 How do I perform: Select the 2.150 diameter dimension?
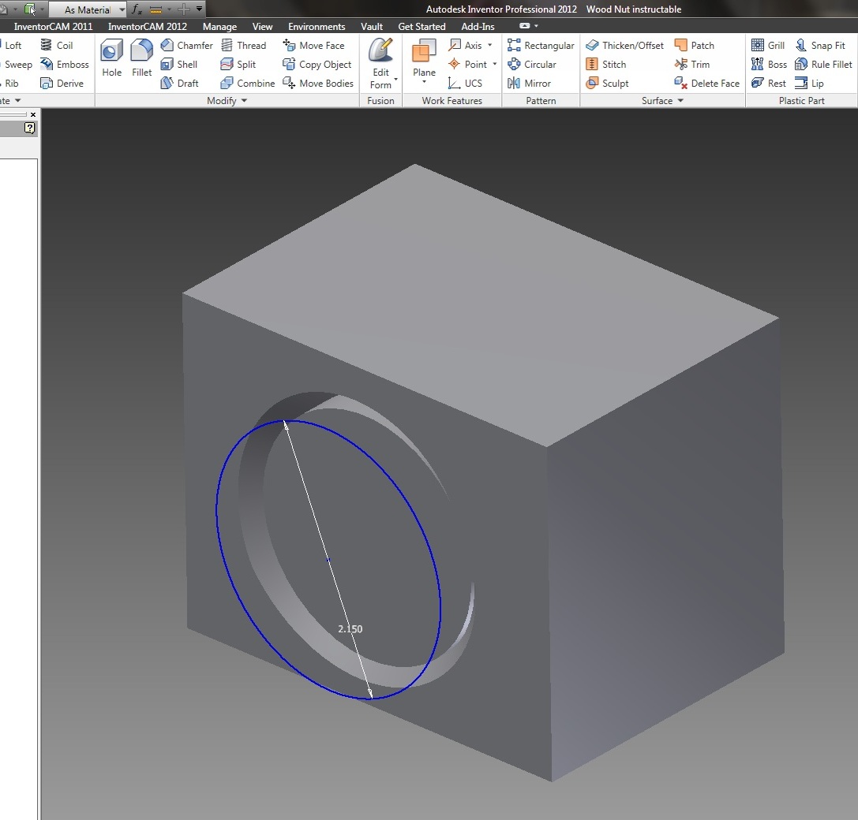tap(350, 628)
